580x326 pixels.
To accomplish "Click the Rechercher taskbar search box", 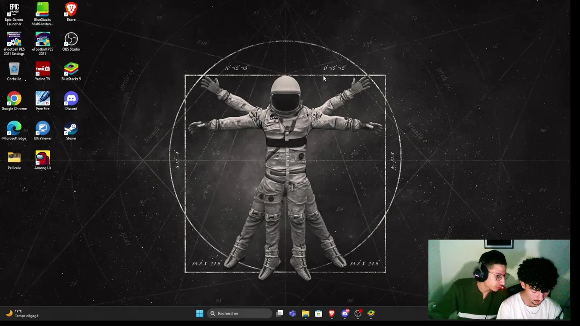I will 240,313.
